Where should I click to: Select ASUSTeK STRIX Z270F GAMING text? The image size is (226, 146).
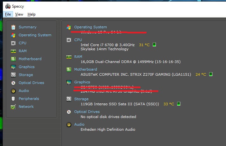(x=136, y=74)
